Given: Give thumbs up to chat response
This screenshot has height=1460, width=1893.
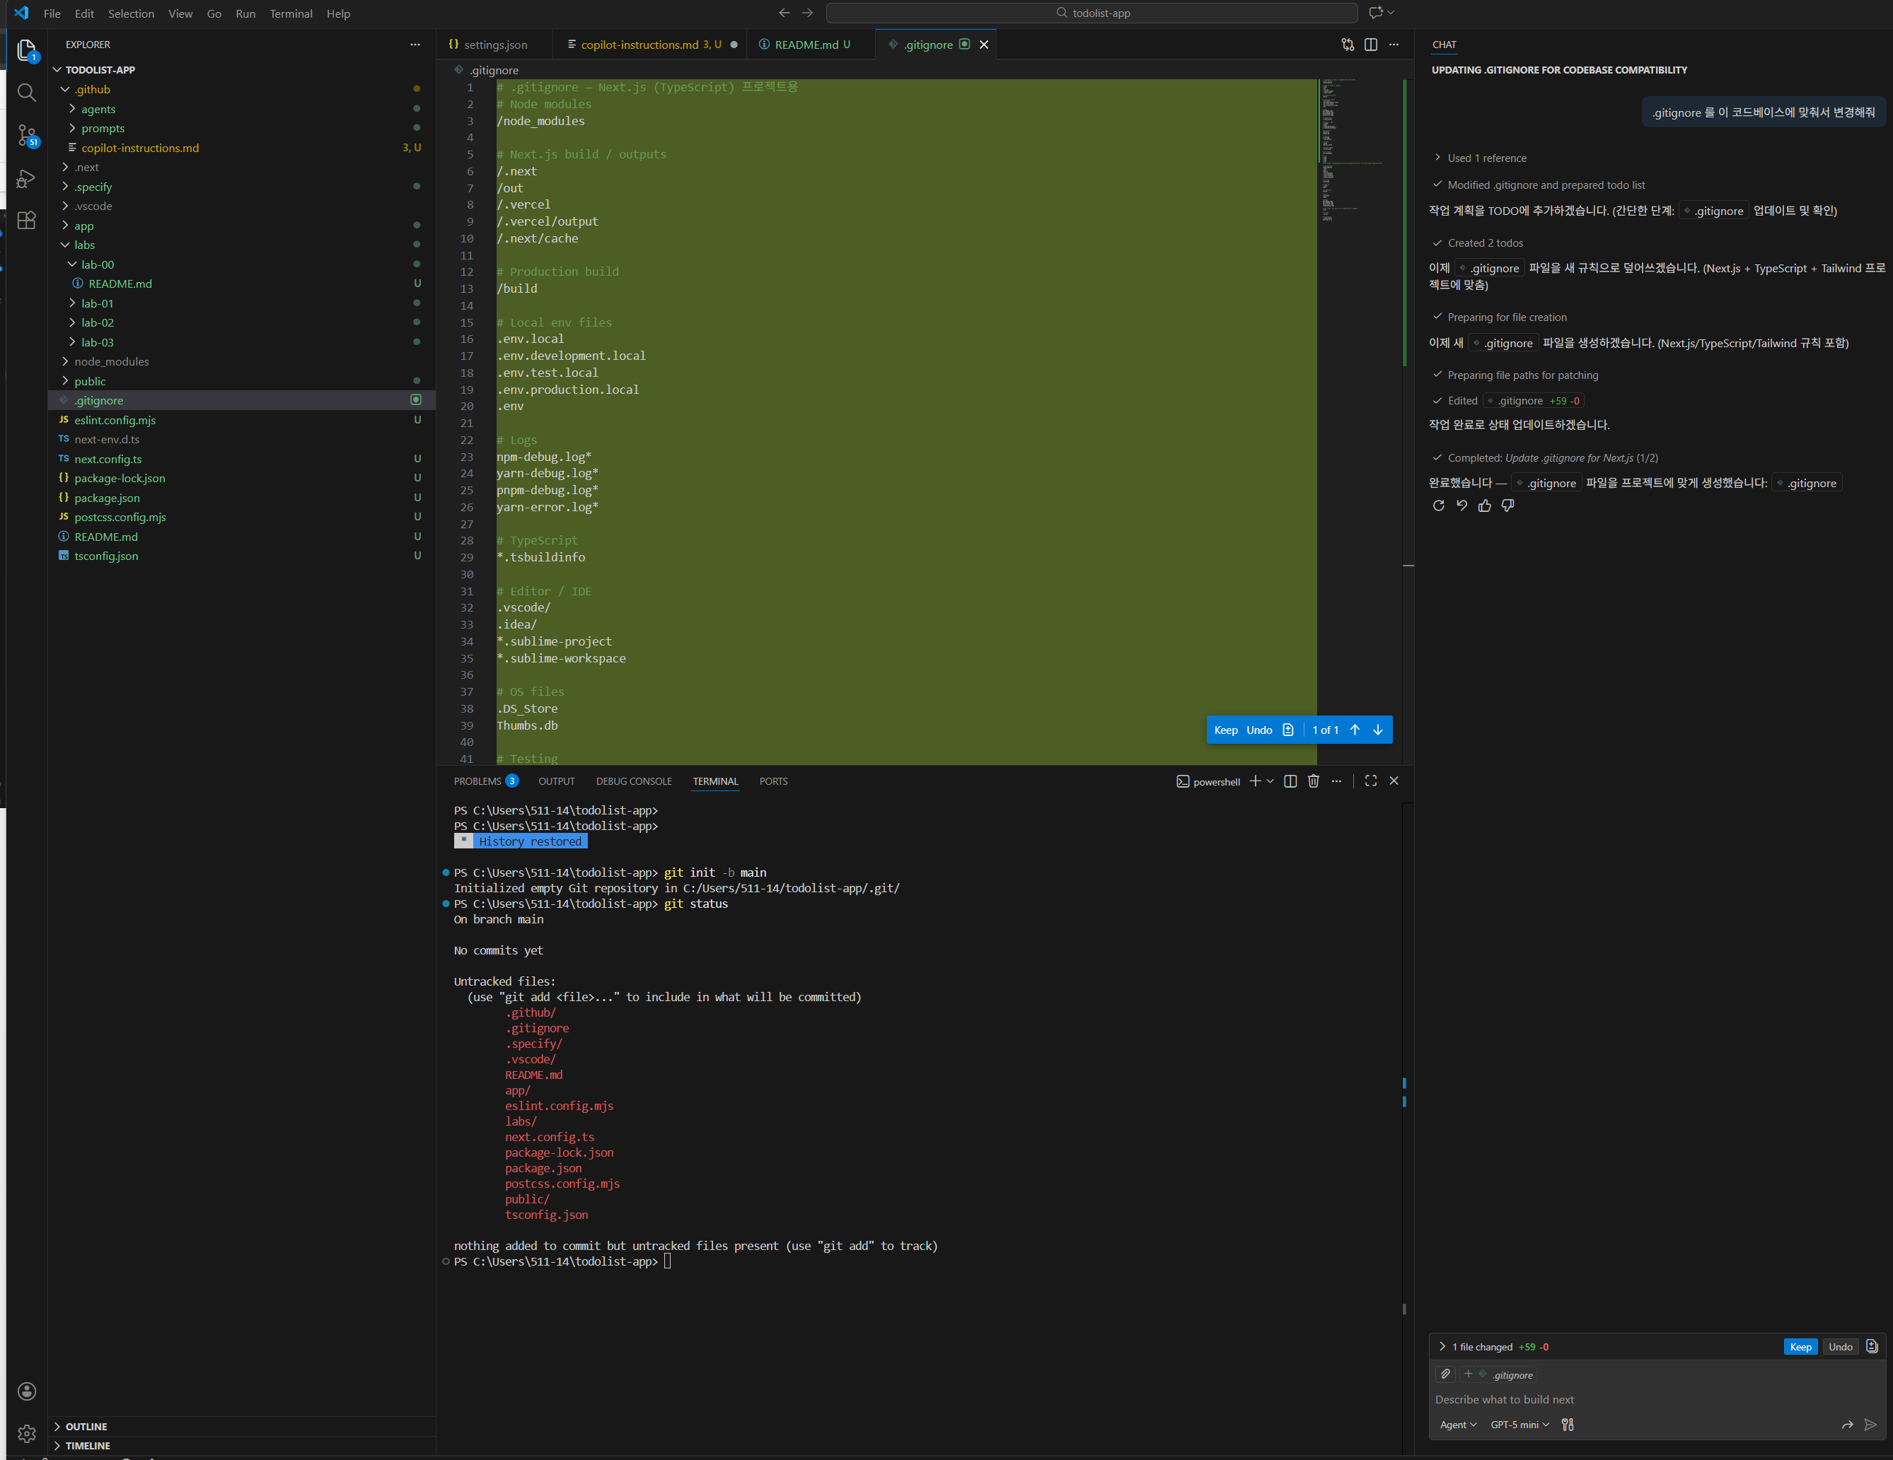Looking at the screenshot, I should point(1485,506).
